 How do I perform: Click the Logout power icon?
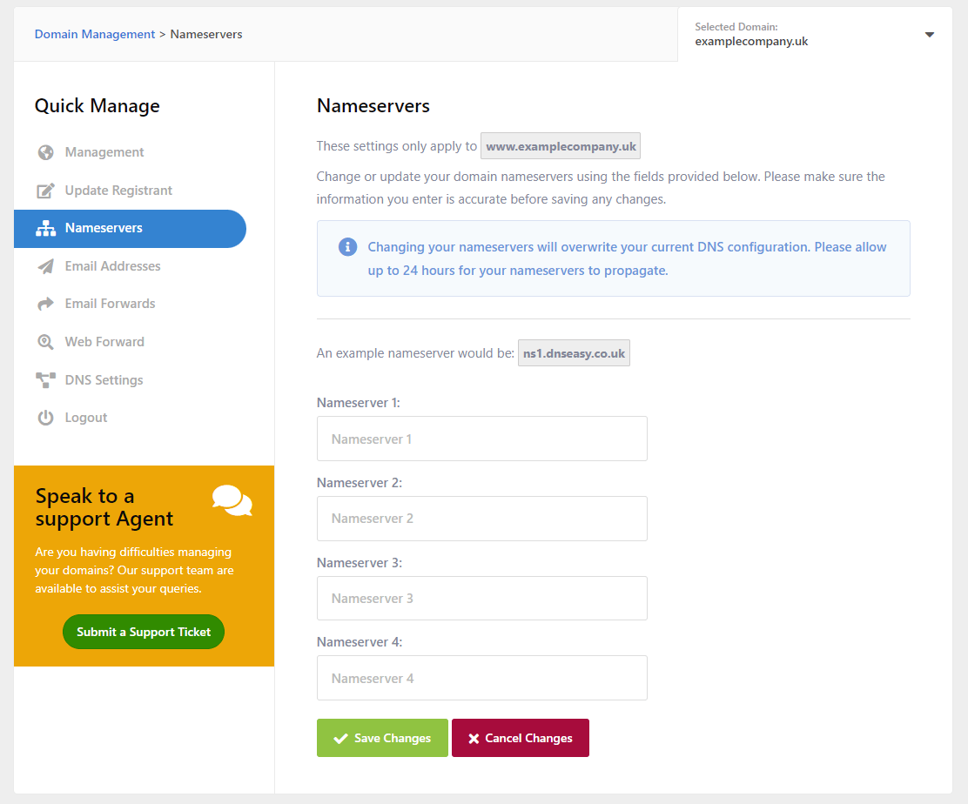45,418
